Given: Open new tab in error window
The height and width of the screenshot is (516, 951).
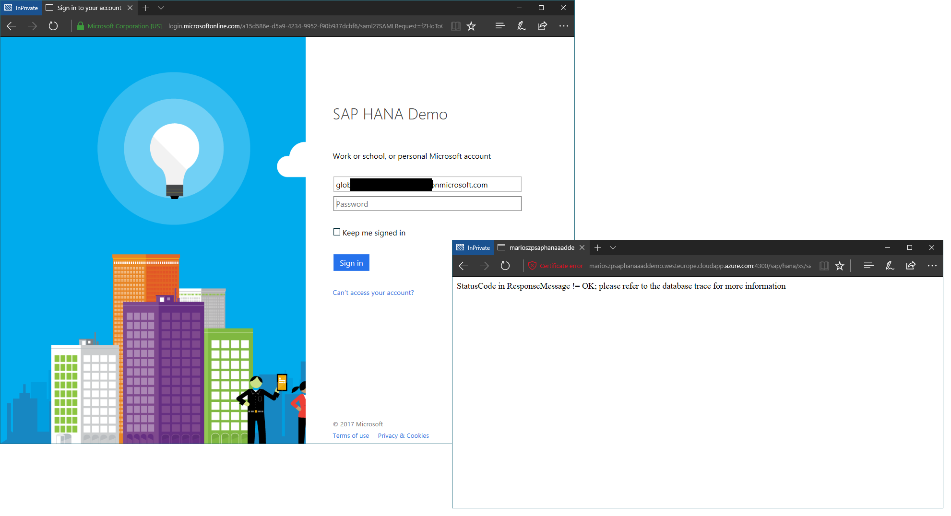Looking at the screenshot, I should [x=598, y=247].
